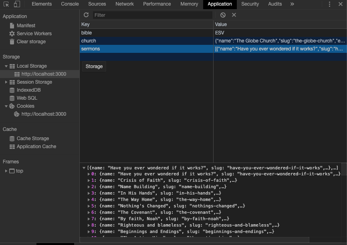Viewport: 347px width, 245px height.
Task: Open the Audits tab
Action: coord(275,4)
